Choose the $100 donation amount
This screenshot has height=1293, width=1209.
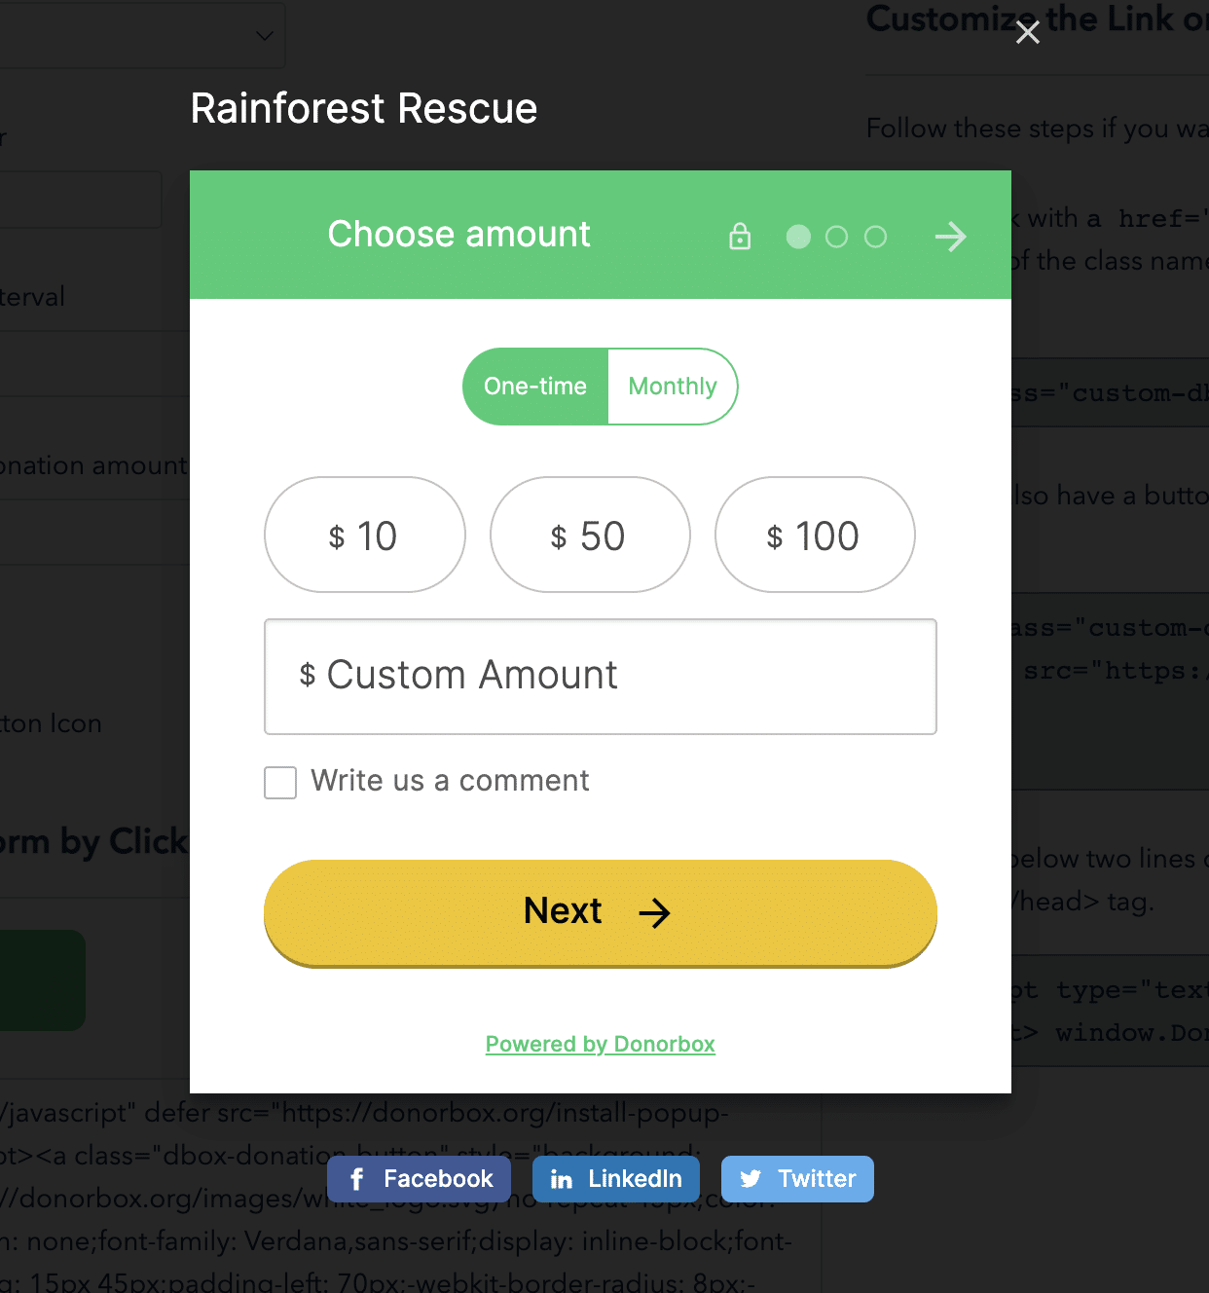[x=815, y=535]
